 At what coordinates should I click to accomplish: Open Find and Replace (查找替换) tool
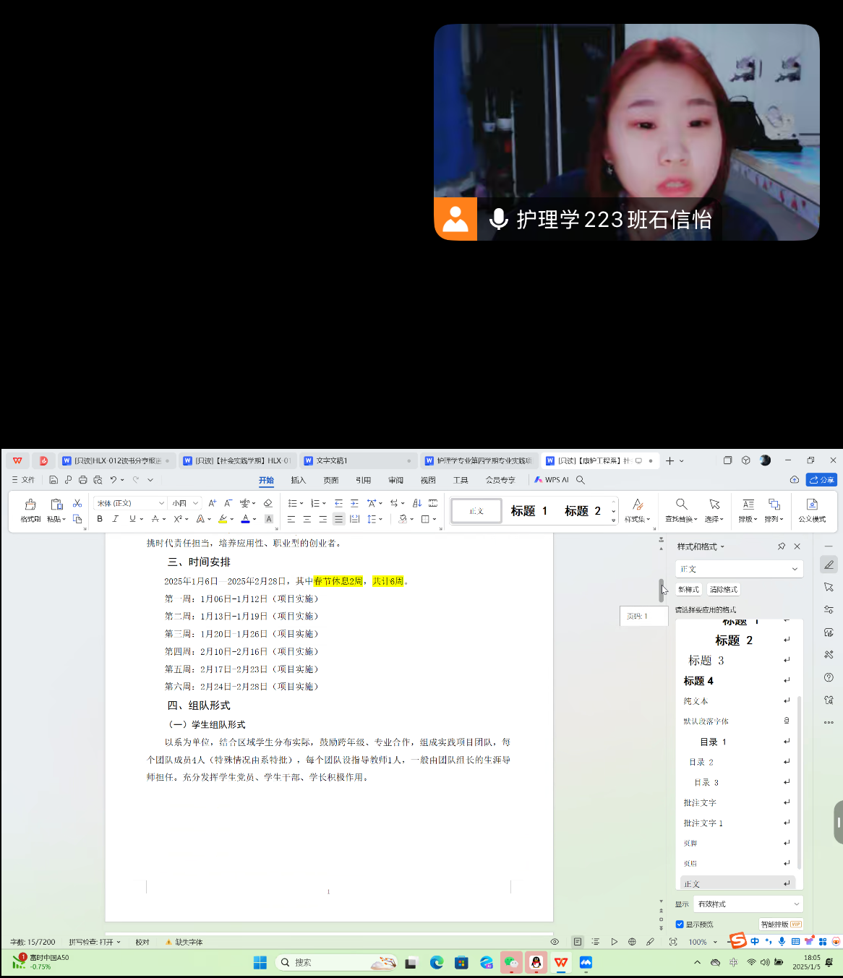tap(681, 509)
